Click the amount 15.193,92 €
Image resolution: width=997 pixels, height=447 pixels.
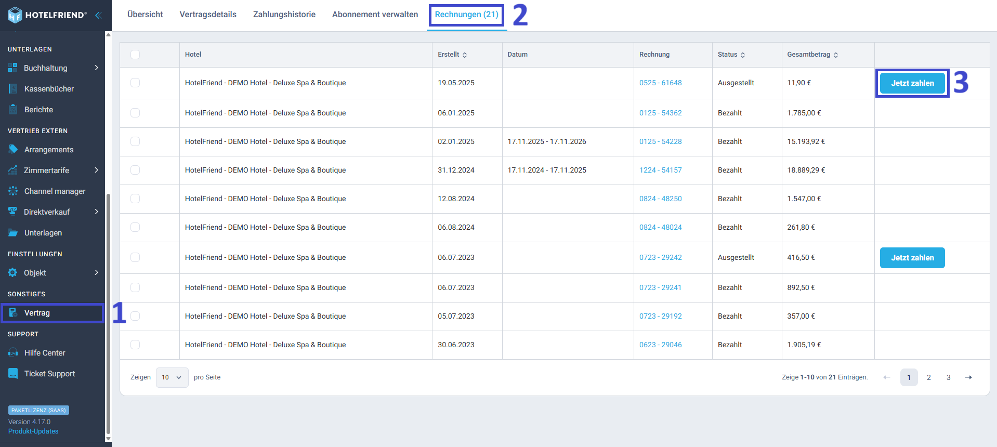pyautogui.click(x=806, y=141)
